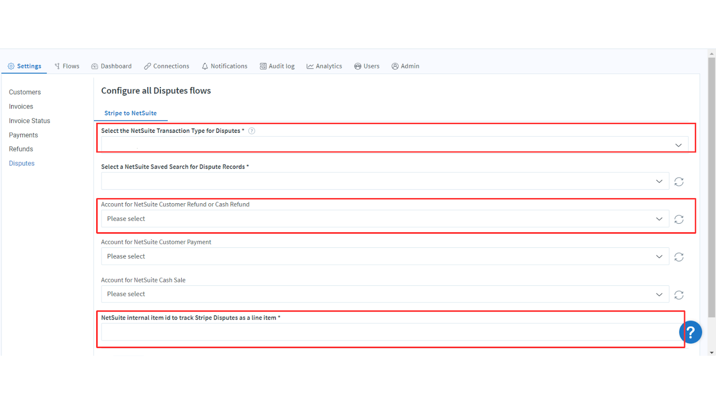Switch to the Users tab
The height and width of the screenshot is (402, 716).
(x=367, y=66)
